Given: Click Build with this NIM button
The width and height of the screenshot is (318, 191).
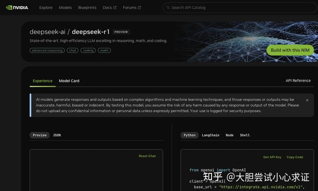Looking at the screenshot, I should click(290, 50).
